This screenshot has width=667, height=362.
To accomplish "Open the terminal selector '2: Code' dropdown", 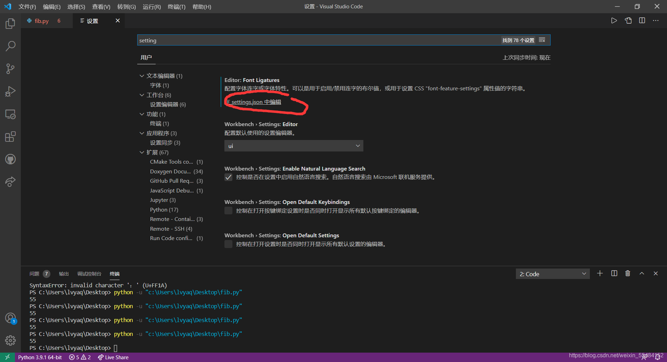I will [553, 274].
